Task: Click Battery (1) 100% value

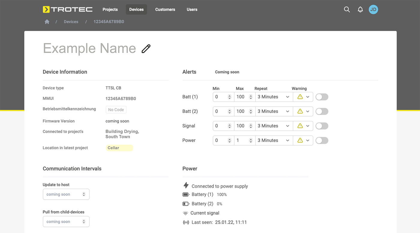Action: (222, 195)
